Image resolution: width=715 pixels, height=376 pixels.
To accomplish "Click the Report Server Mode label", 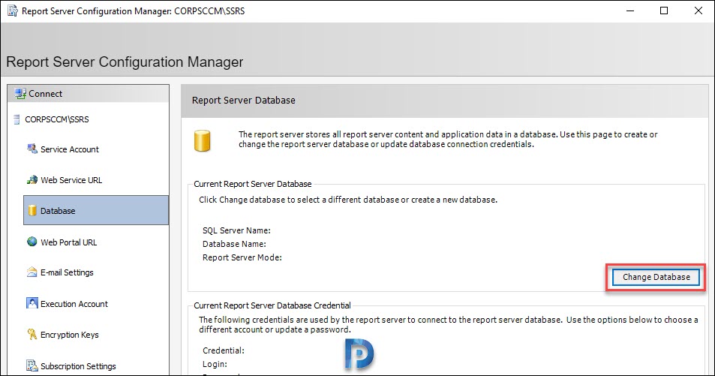I will tap(242, 257).
